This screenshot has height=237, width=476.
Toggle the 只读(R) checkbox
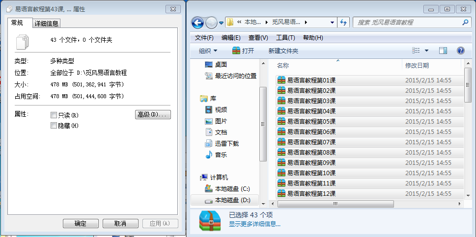[54, 115]
